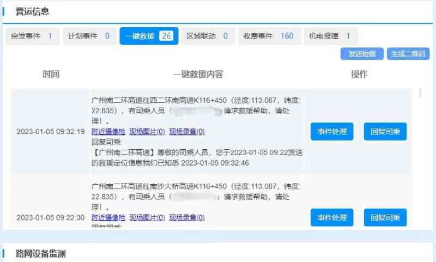The image size is (436, 262).
Task: Open 附近摄像枪 link in the 09:22:30 record
Action: (108, 218)
